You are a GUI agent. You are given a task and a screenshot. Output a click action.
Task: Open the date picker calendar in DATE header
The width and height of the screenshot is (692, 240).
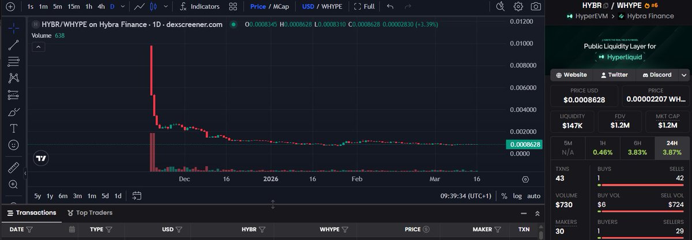coord(72,230)
